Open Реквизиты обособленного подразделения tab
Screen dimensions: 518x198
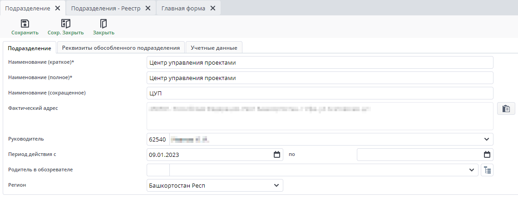[121, 47]
